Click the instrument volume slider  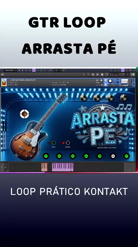point(126,85)
